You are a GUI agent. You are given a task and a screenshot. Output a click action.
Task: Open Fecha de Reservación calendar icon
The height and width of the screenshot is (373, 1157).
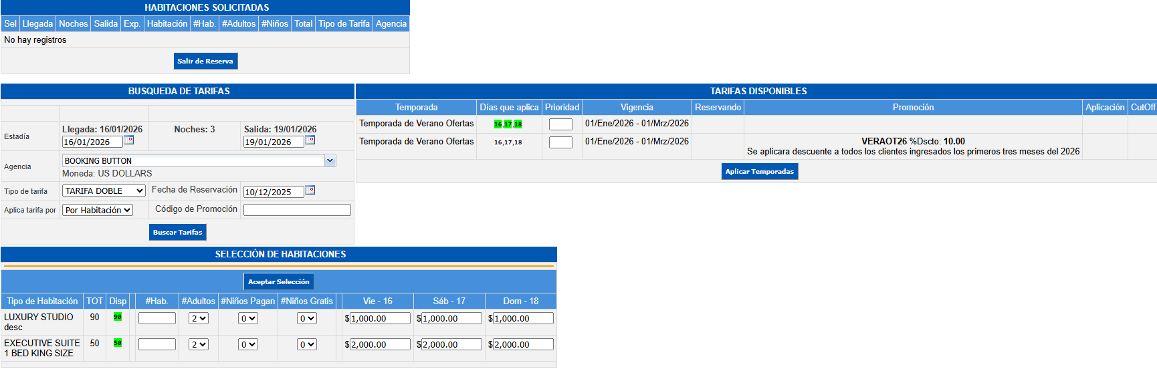310,191
